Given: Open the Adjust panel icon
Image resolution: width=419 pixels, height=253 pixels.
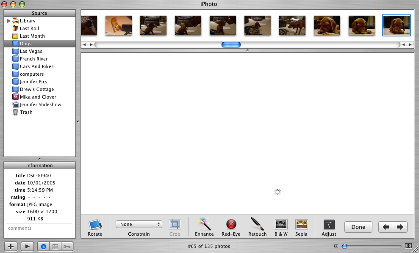Looking at the screenshot, I should [x=329, y=225].
